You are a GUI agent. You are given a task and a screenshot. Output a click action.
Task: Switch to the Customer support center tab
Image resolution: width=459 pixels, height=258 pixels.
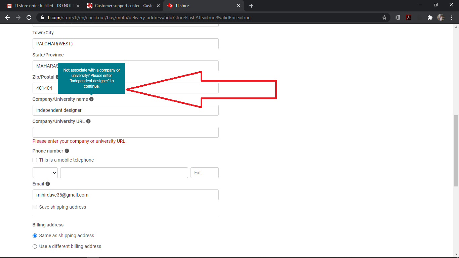click(x=123, y=6)
